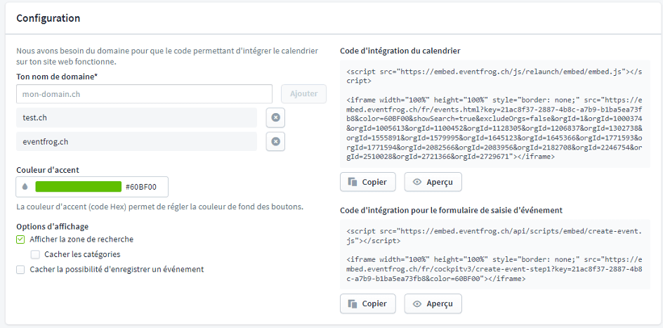Click the Ajouter button
This screenshot has width=663, height=328.
(303, 93)
